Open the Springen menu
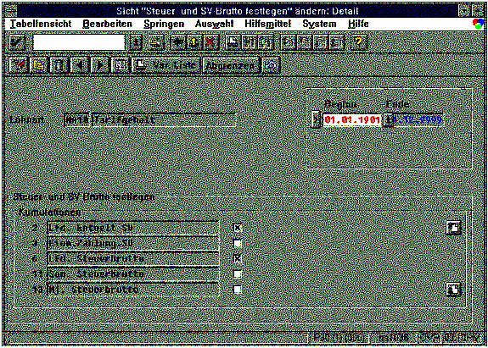The height and width of the screenshot is (348, 488). click(164, 24)
